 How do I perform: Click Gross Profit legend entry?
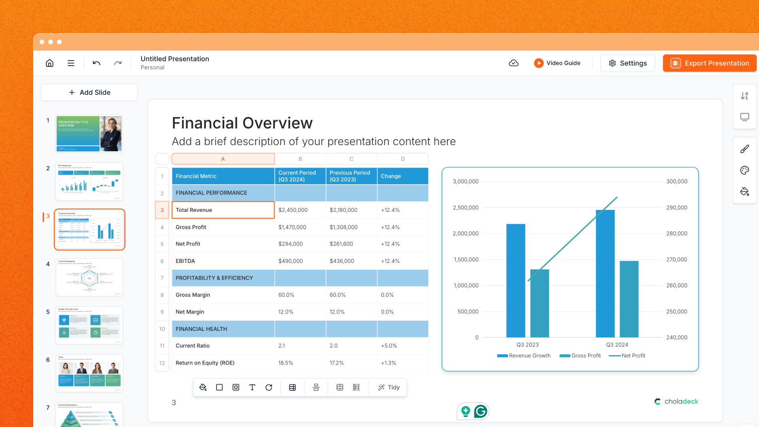point(580,356)
